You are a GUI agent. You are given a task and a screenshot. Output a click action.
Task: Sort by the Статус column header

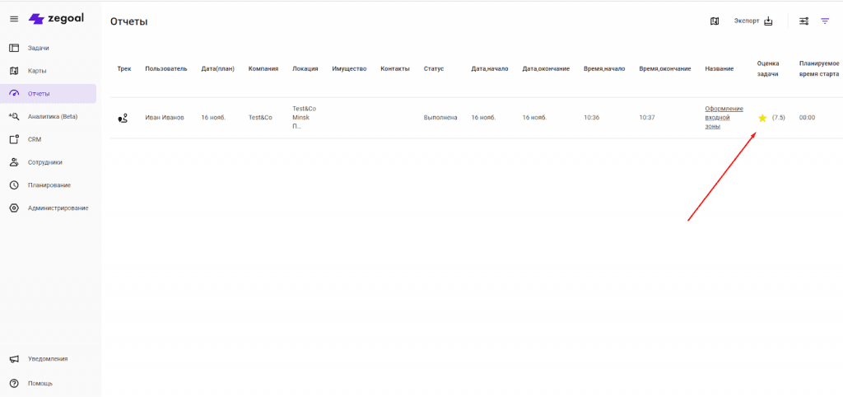pyautogui.click(x=434, y=68)
